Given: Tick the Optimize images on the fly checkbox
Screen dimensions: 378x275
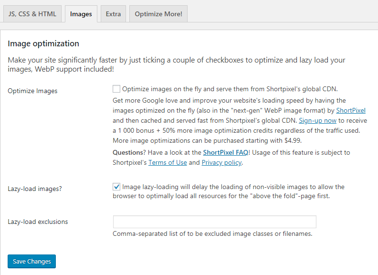Looking at the screenshot, I should (x=116, y=89).
